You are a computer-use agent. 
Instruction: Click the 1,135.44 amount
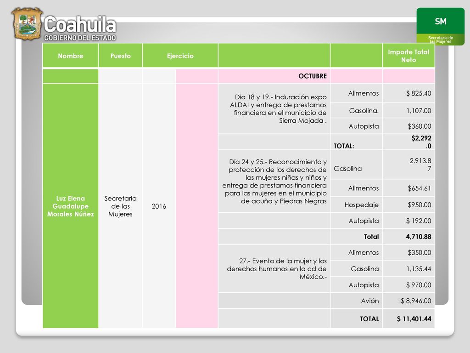[x=419, y=269]
